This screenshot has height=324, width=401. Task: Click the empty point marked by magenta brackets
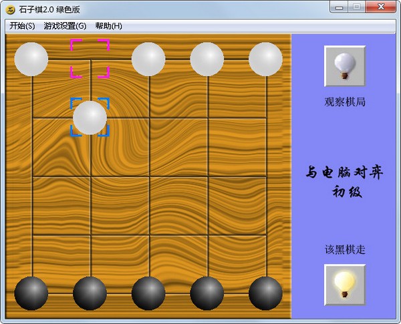[x=90, y=59]
